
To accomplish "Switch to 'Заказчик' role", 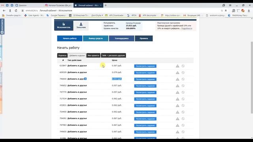I will 81,26.
